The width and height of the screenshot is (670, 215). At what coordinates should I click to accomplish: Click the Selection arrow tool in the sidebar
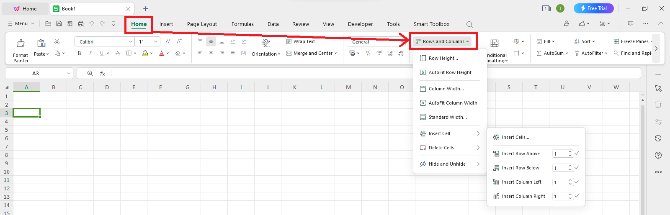pyautogui.click(x=658, y=88)
